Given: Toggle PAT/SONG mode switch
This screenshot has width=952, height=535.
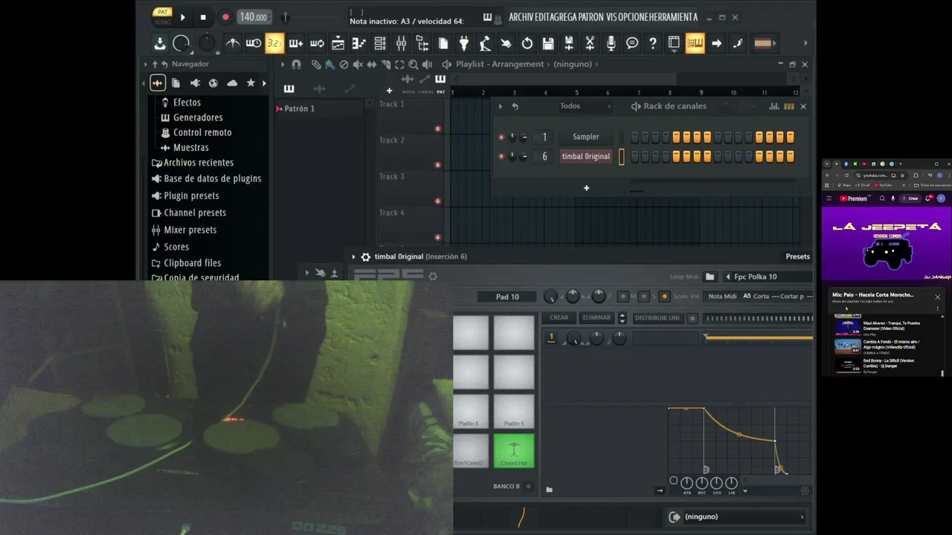Looking at the screenshot, I should point(162,16).
